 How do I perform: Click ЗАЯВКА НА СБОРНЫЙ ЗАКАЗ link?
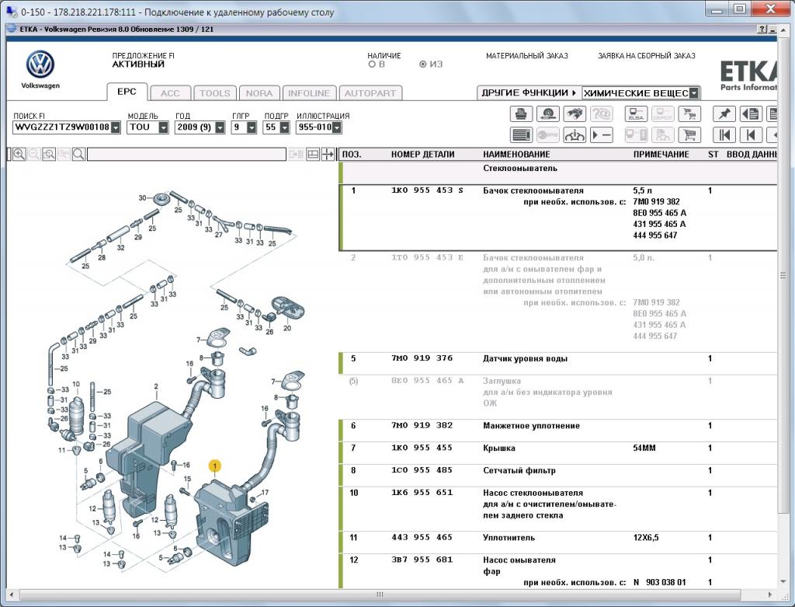coord(647,56)
